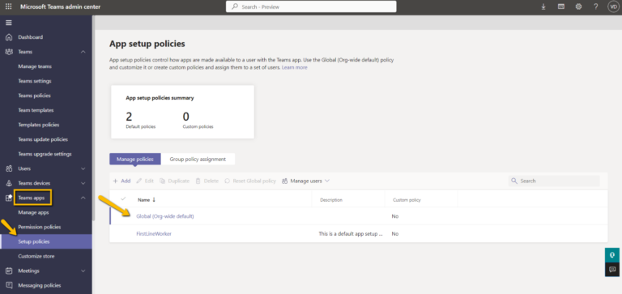Click Microsoft Teams admin center title
This screenshot has height=294, width=622.
click(60, 6)
